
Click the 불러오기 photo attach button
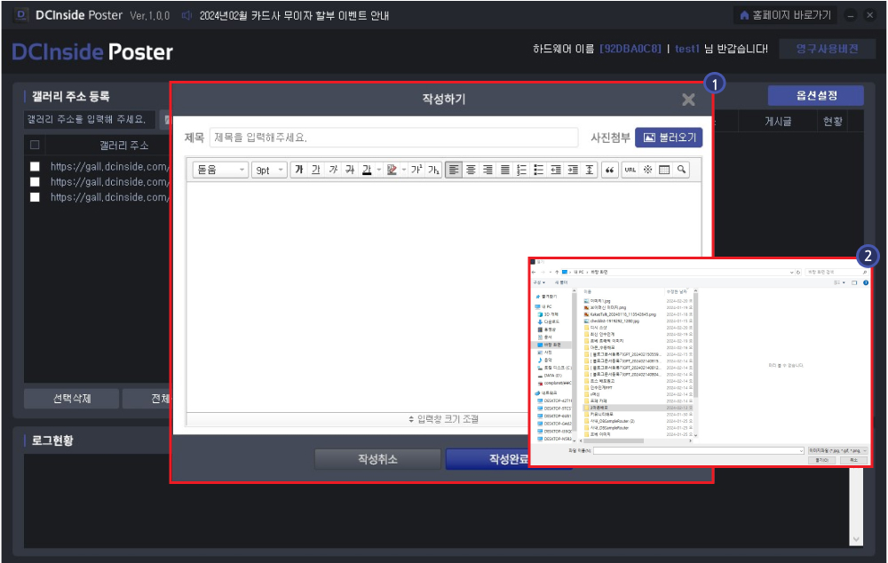pyautogui.click(x=669, y=138)
